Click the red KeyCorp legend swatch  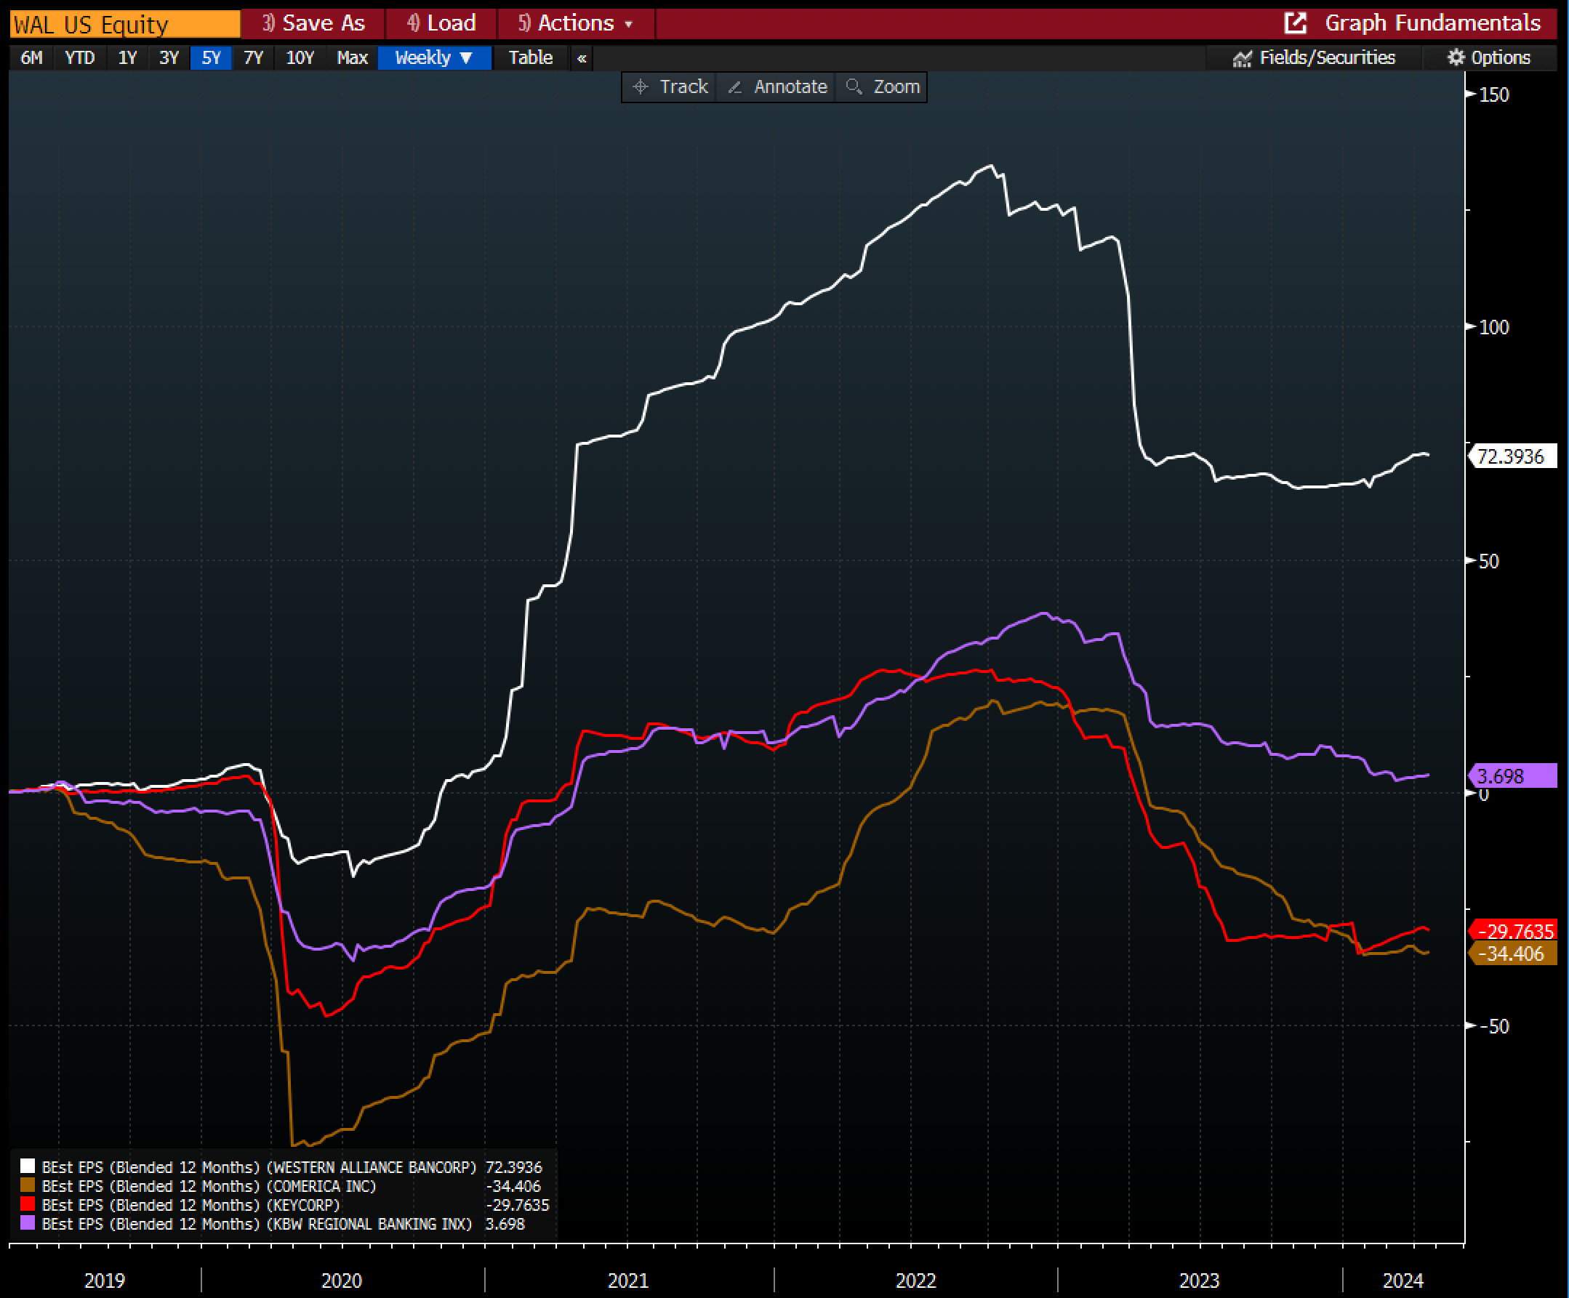click(28, 1205)
